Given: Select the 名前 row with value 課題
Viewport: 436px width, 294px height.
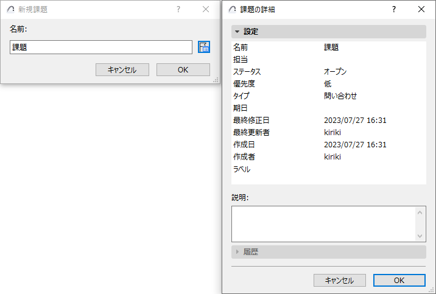Looking at the screenshot, I should click(x=329, y=47).
